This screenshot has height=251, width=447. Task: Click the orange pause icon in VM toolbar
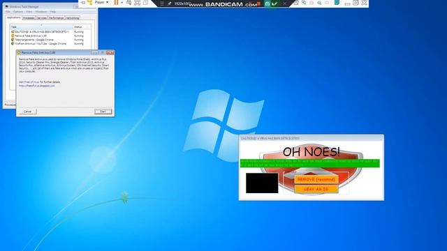coord(116,3)
